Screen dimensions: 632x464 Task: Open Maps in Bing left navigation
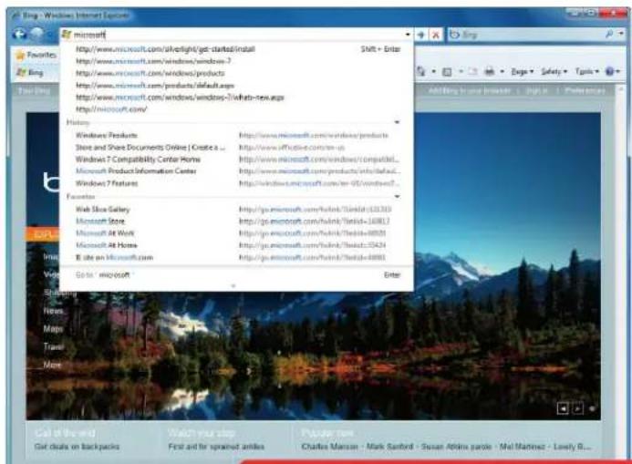53,329
